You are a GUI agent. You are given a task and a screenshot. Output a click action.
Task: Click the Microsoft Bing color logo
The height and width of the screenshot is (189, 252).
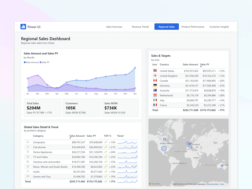(x=151, y=184)
